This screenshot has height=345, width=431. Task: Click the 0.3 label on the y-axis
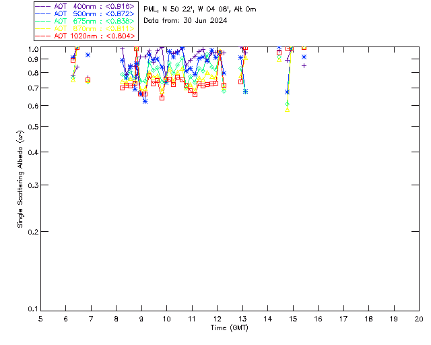coord(31,185)
